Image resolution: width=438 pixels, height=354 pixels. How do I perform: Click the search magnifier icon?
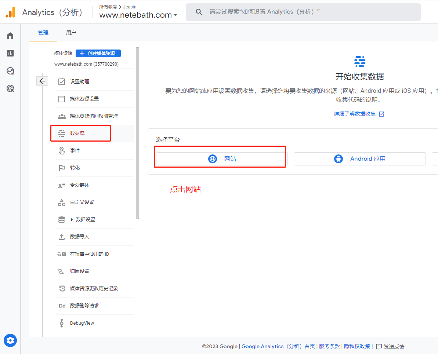click(x=199, y=12)
